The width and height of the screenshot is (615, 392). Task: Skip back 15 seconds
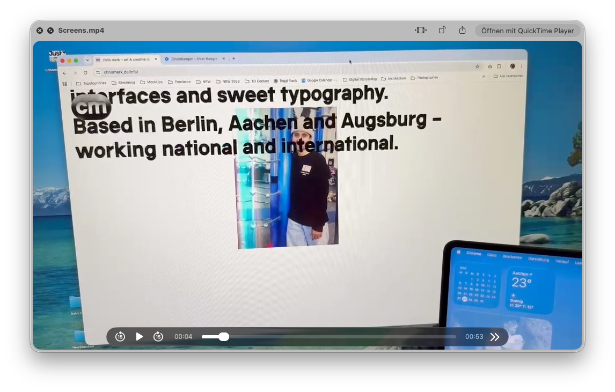120,337
